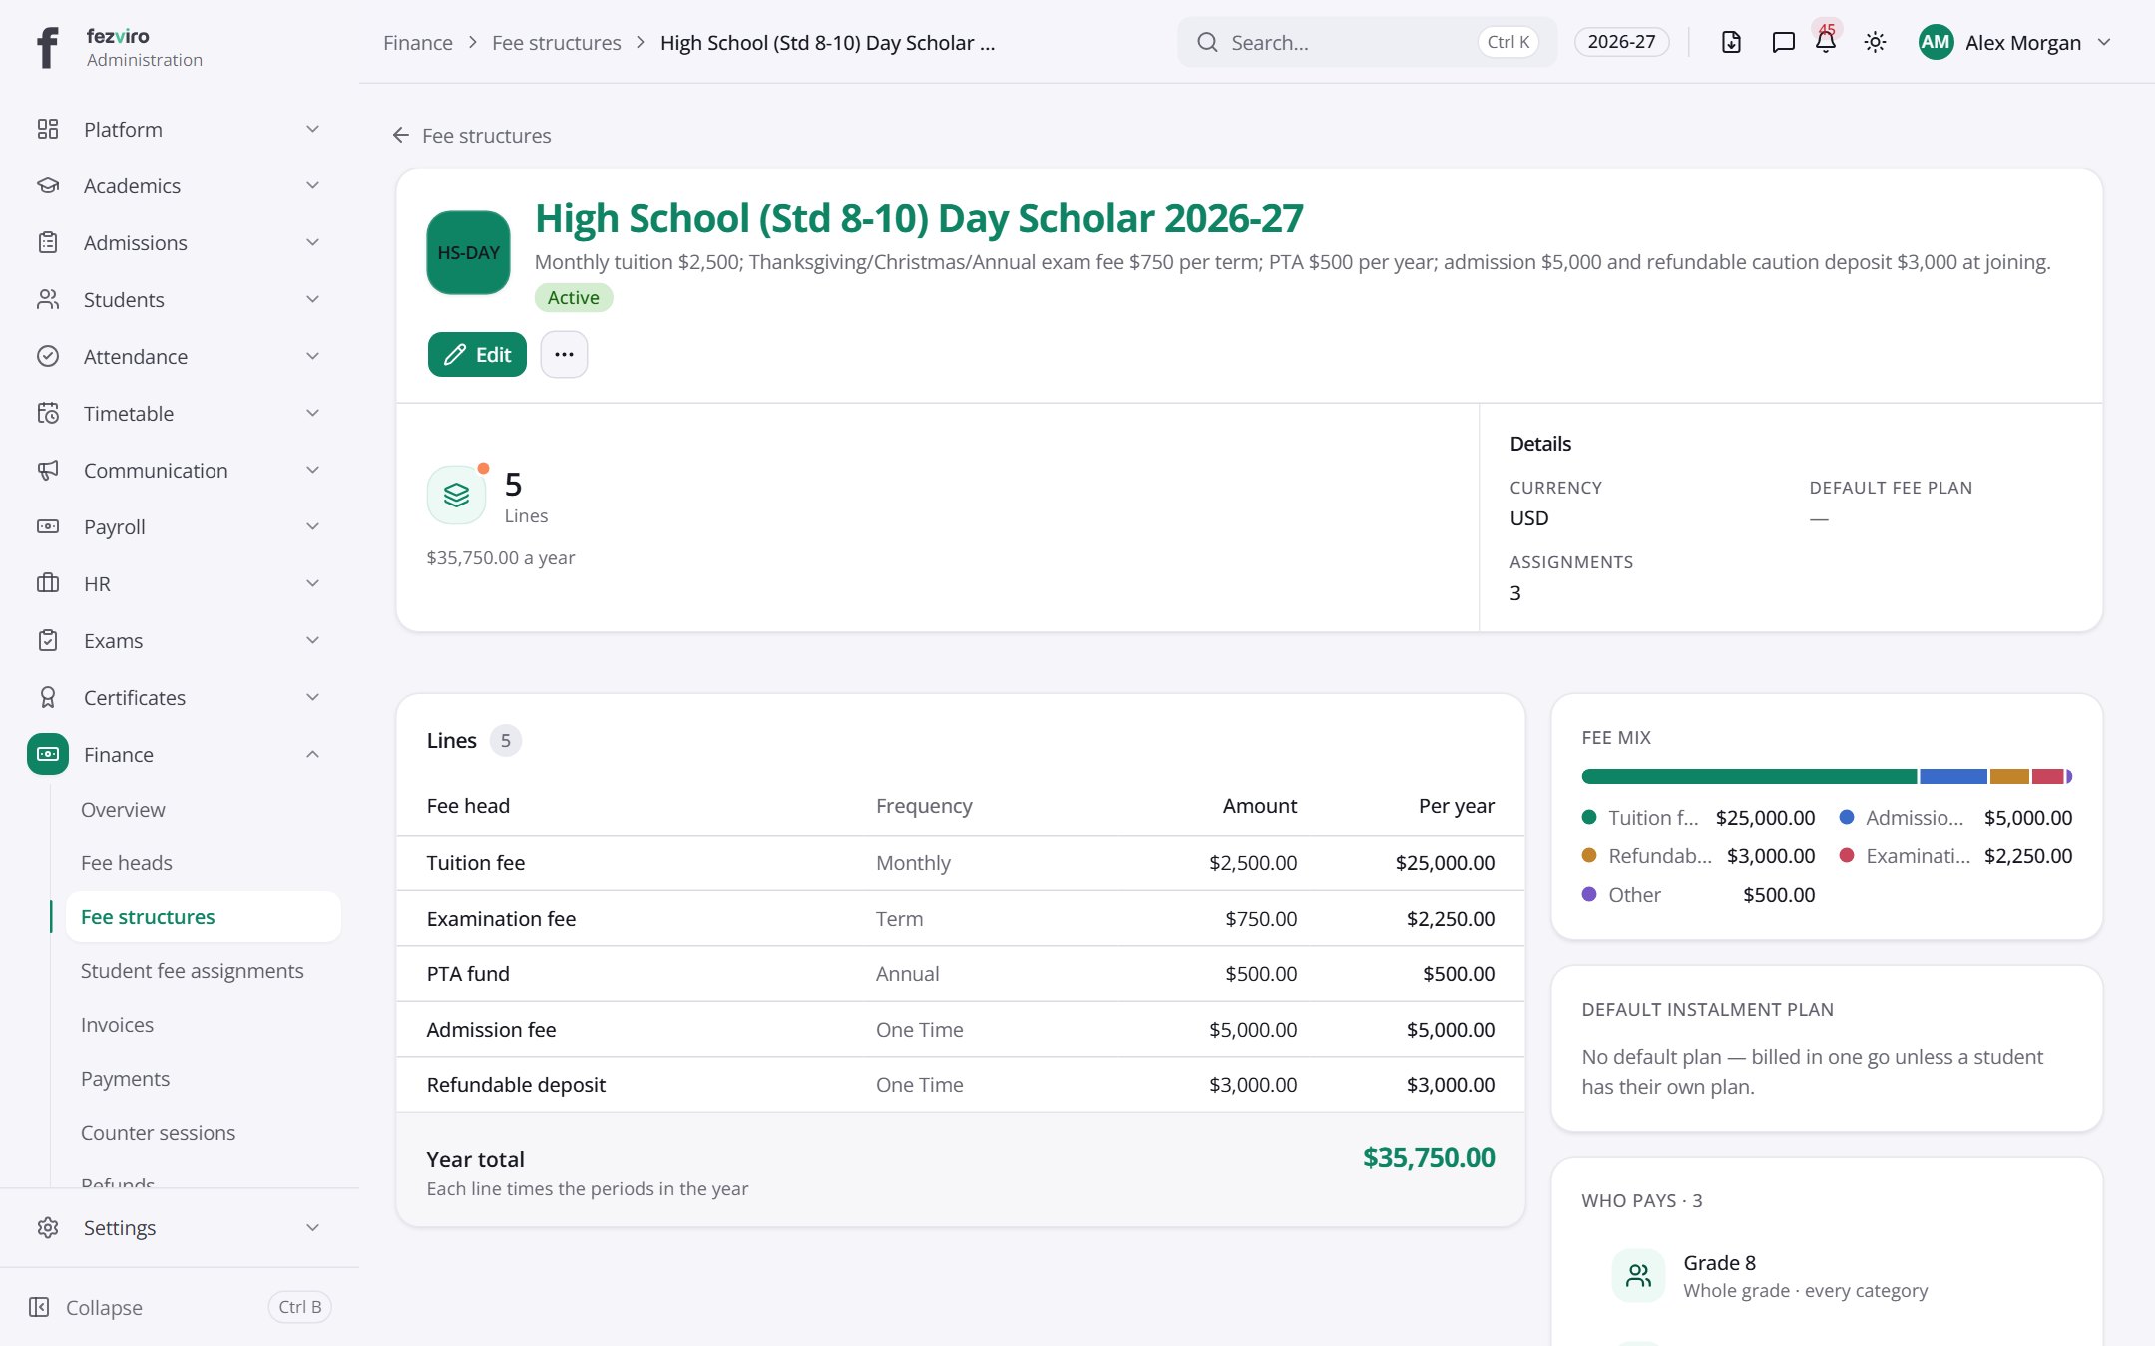Click the Academics graduation cap icon

click(x=48, y=185)
